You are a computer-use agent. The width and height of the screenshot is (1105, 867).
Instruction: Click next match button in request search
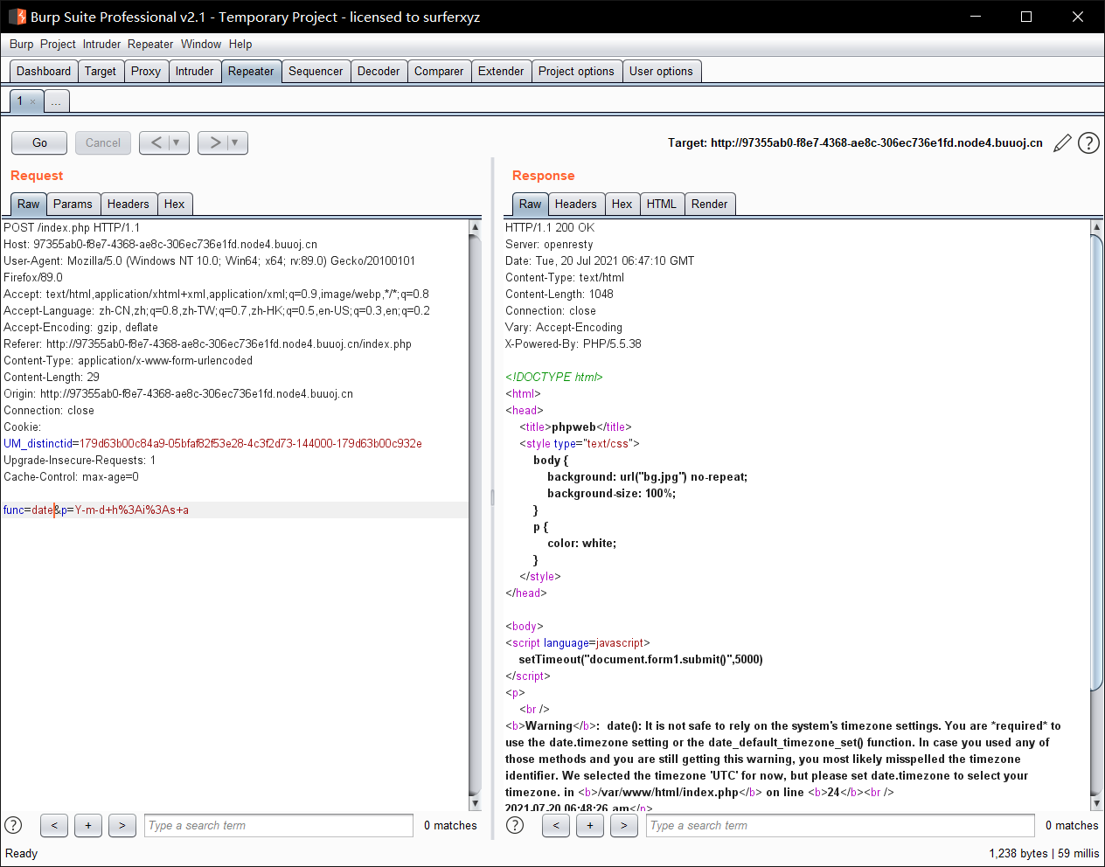[x=122, y=825]
